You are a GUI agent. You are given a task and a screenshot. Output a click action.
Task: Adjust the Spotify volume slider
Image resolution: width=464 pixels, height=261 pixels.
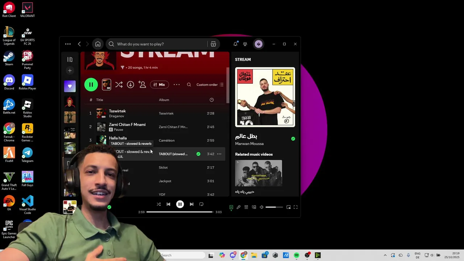[x=274, y=207]
